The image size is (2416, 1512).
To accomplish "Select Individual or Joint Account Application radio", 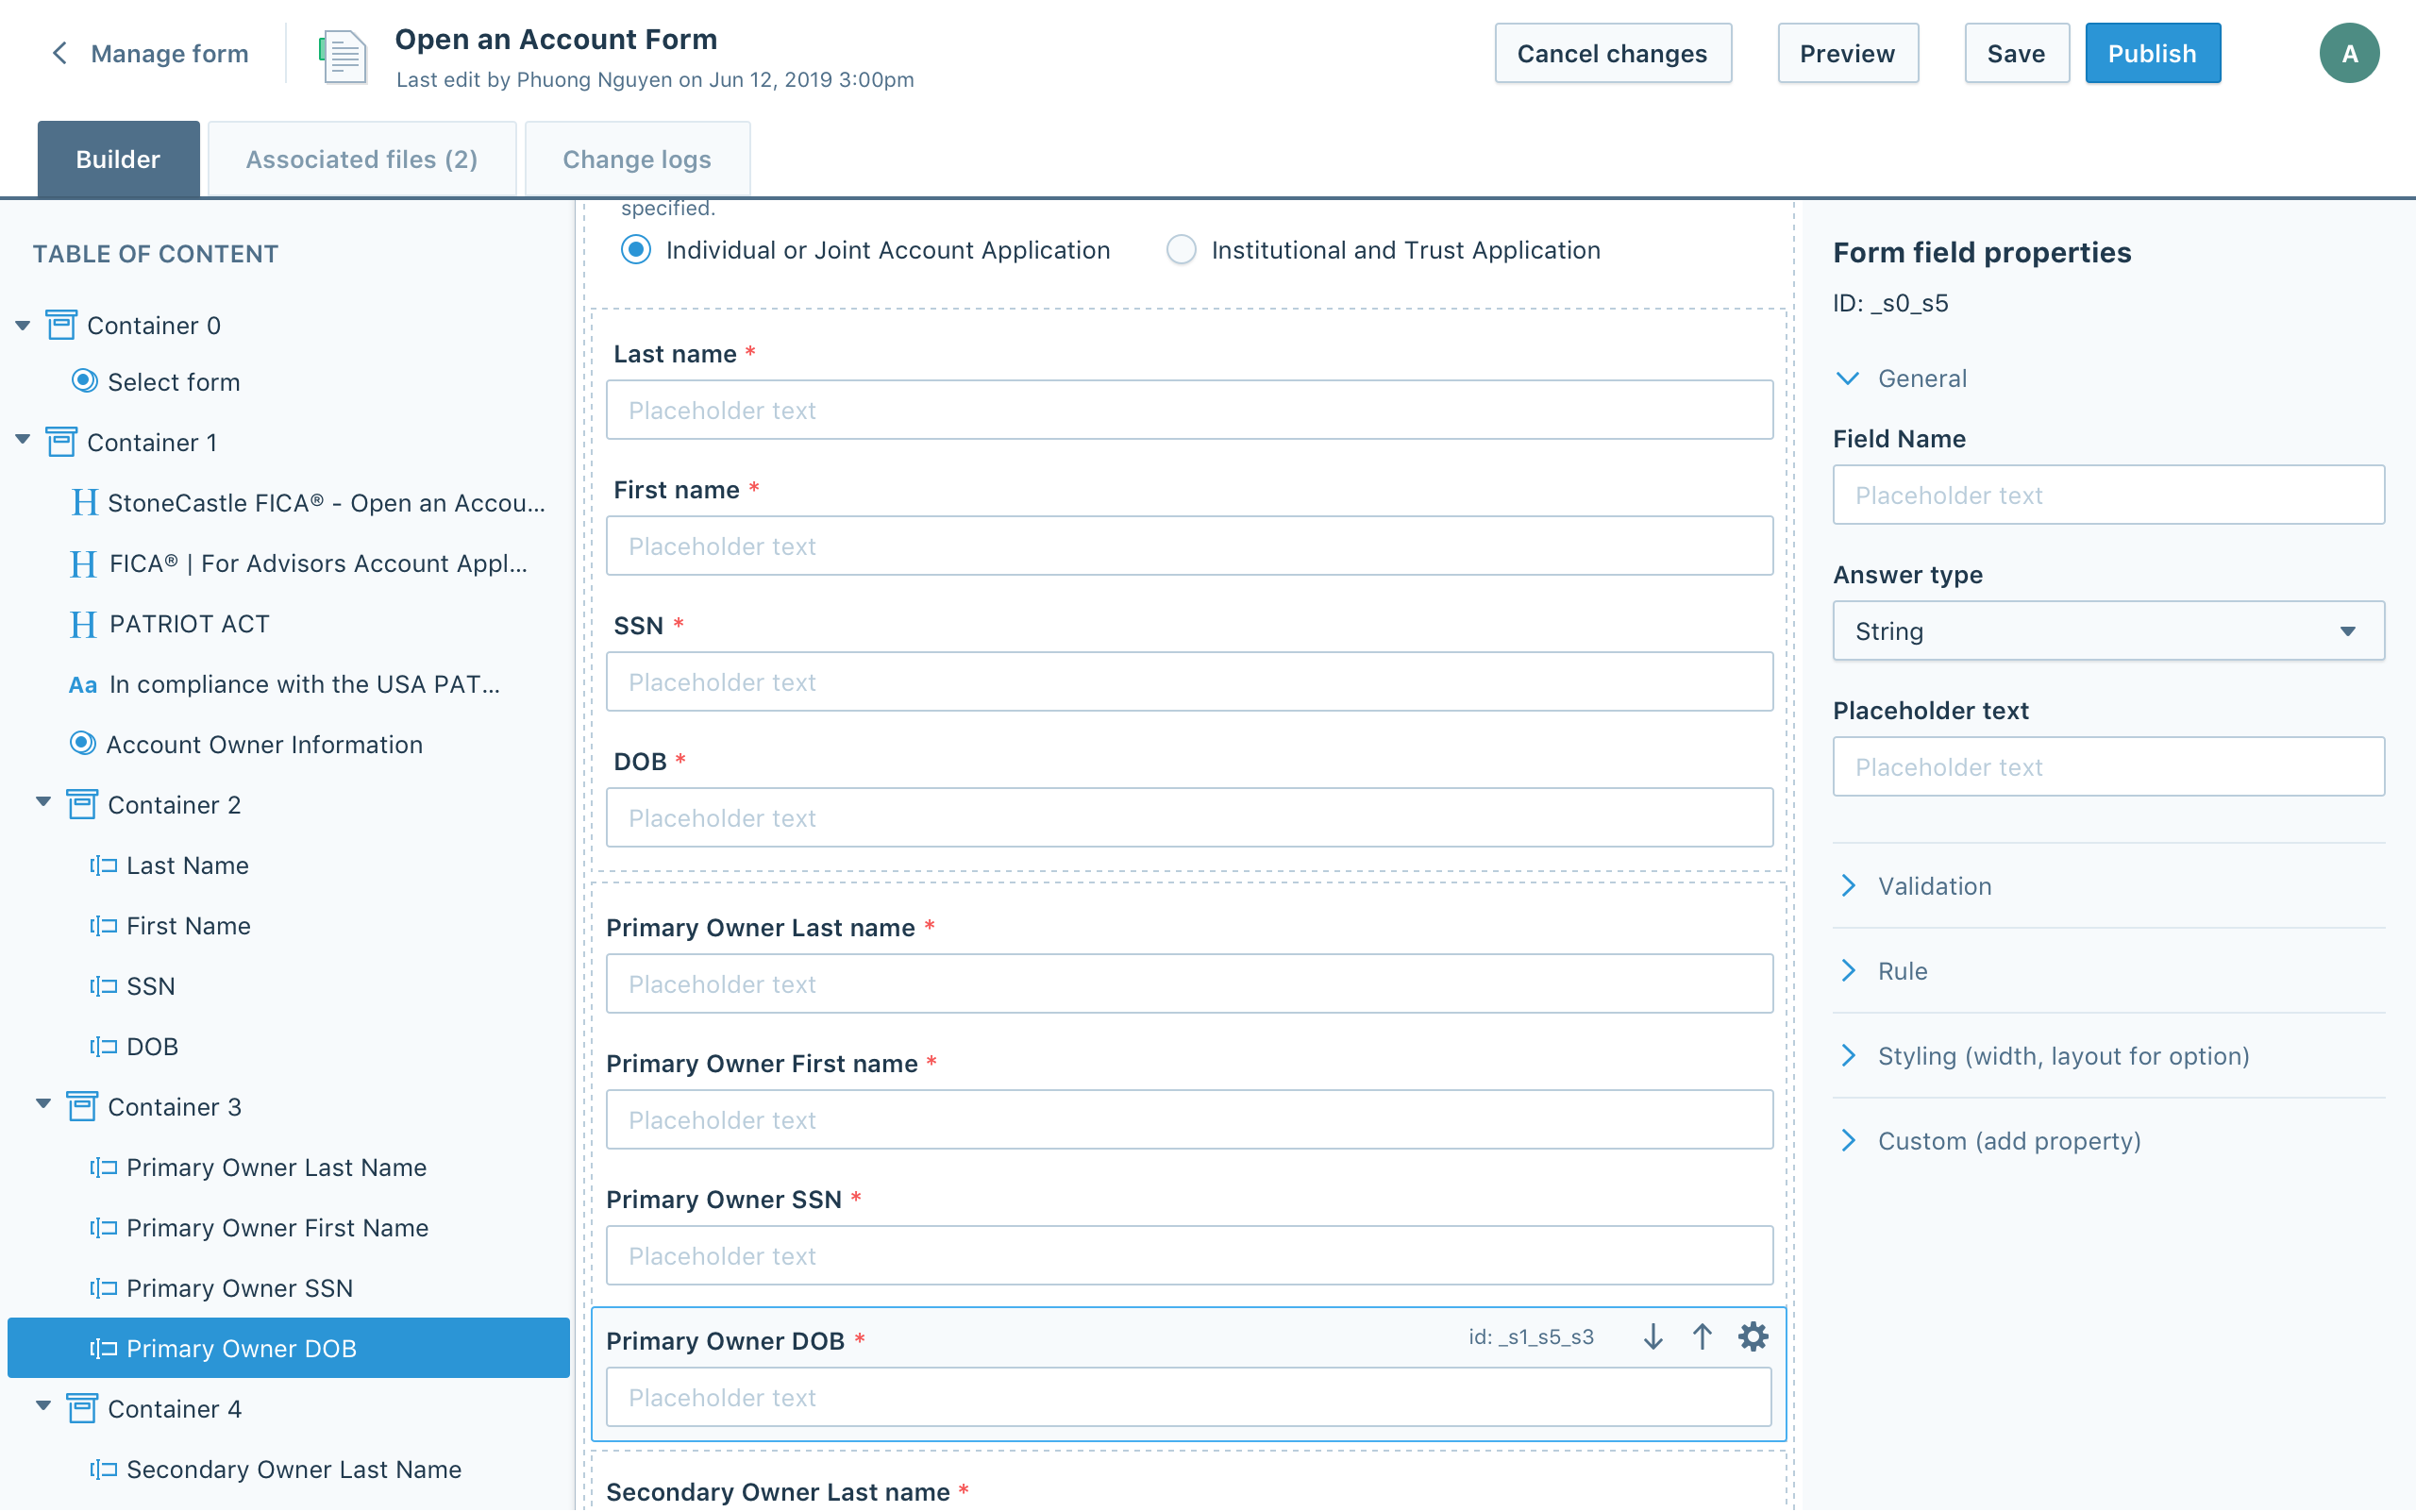I will tap(636, 250).
